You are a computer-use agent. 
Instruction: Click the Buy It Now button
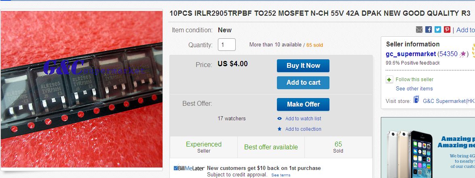pyautogui.click(x=303, y=66)
